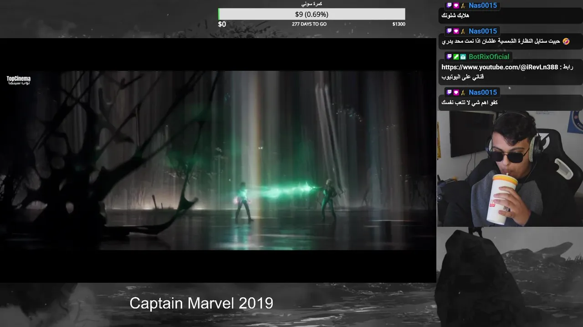583x327 pixels.
Task: Click the $1300 goal target label
Action: click(399, 24)
